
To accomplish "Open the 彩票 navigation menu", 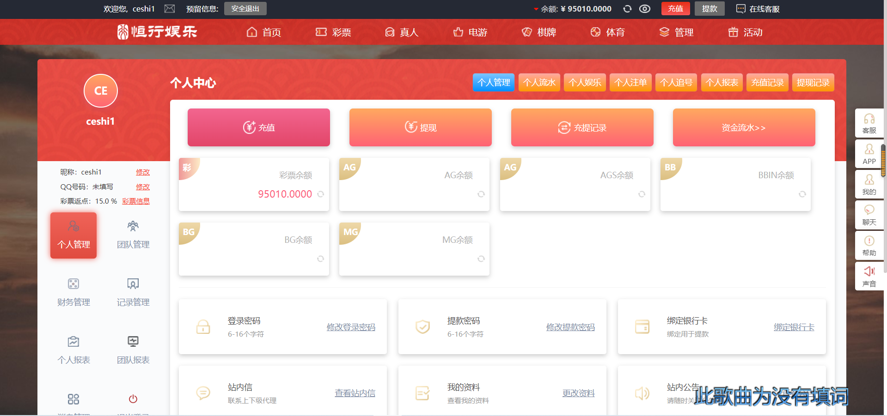I will click(x=333, y=32).
